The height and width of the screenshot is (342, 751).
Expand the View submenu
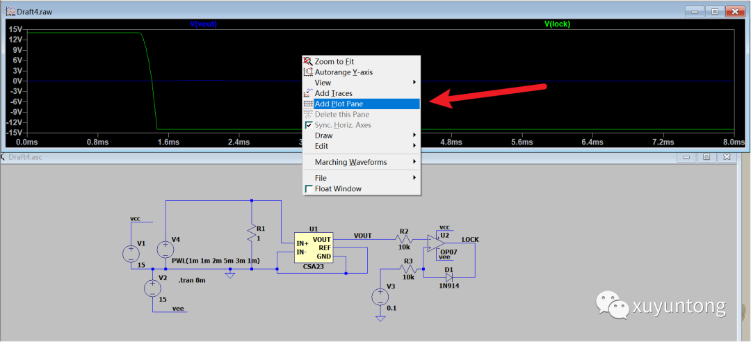[x=362, y=83]
